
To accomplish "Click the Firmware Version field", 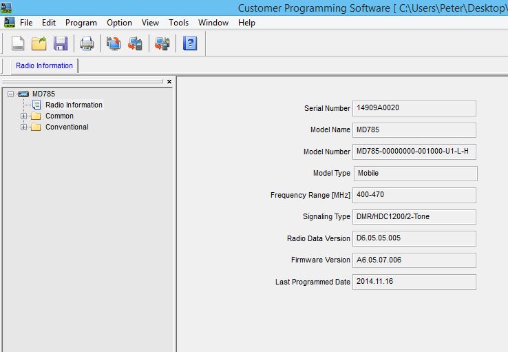I will (414, 260).
